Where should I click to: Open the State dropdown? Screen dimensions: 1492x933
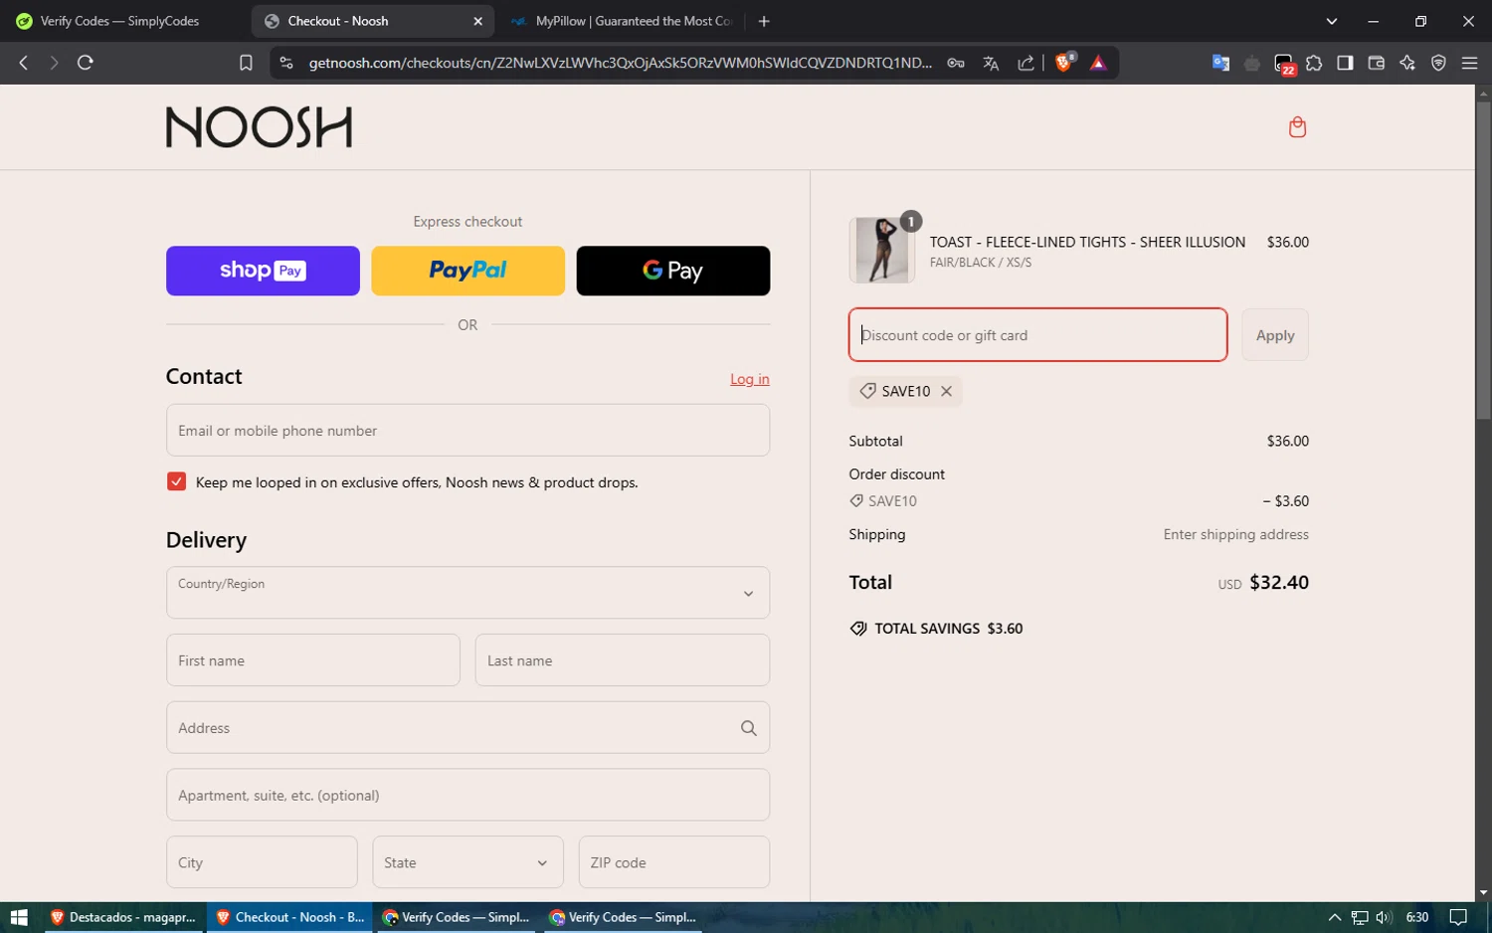467,862
